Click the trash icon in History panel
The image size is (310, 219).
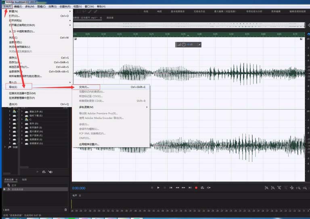pos(66,209)
